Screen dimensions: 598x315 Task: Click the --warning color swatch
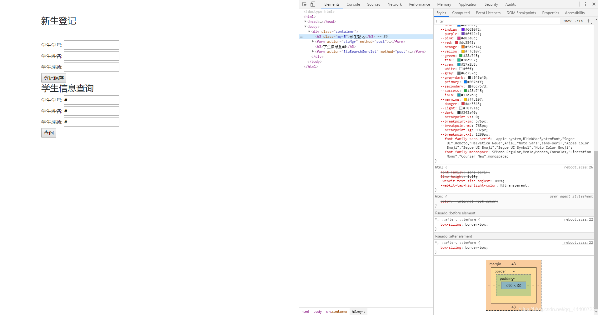point(465,99)
